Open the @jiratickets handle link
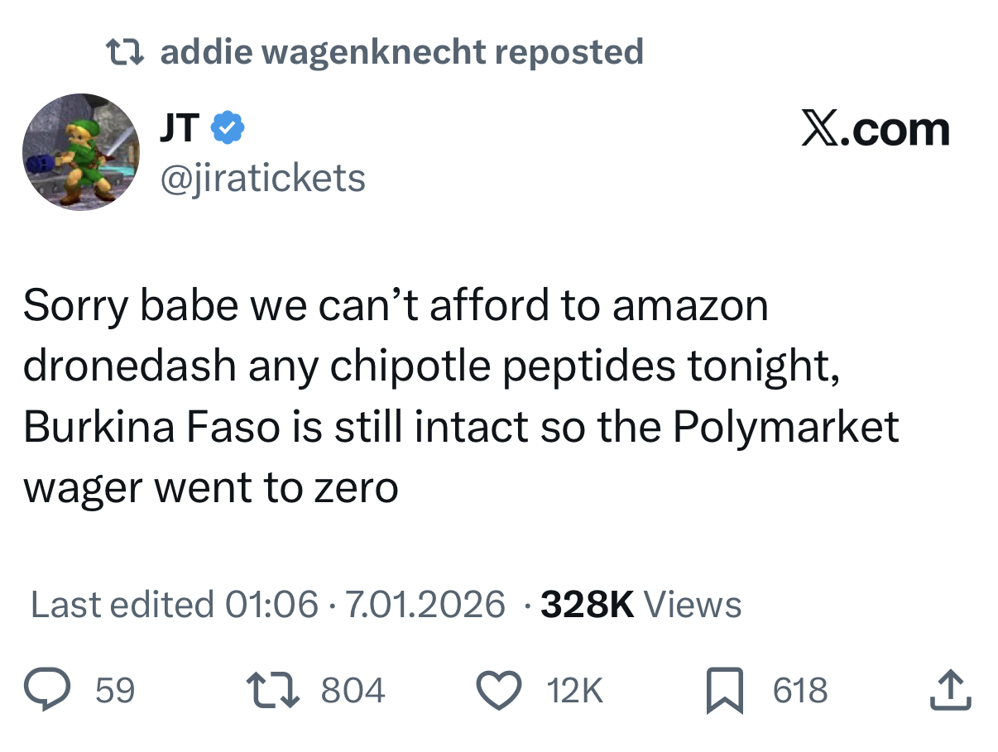This screenshot has height=752, width=998. pyautogui.click(x=261, y=176)
